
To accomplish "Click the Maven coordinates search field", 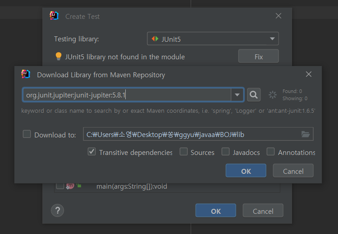I will [x=127, y=95].
